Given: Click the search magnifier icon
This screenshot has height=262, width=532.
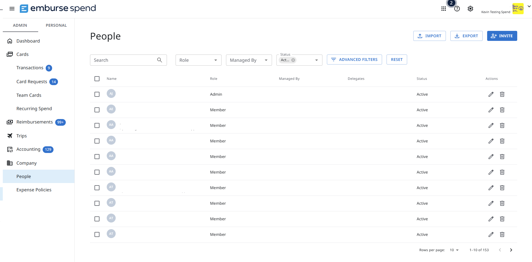Looking at the screenshot, I should 160,60.
